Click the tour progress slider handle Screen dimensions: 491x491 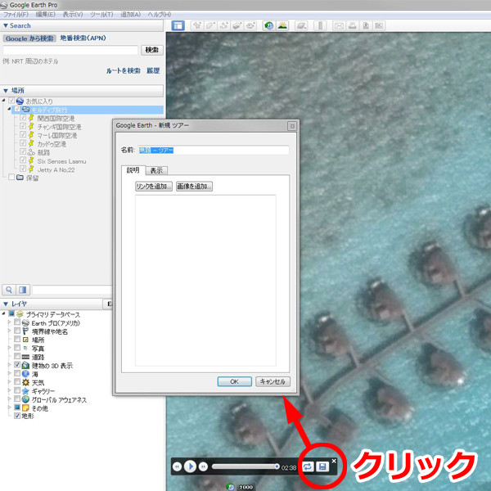277,466
